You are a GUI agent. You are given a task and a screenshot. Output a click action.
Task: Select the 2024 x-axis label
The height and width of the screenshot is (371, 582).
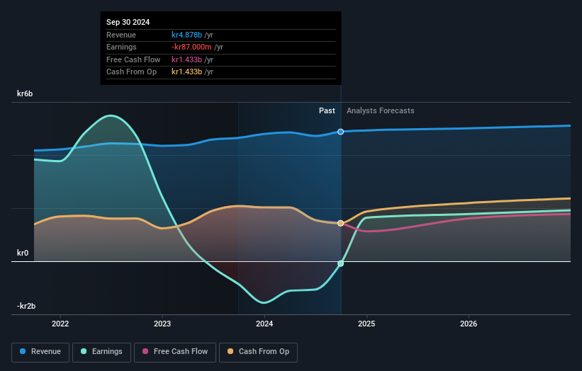pyautogui.click(x=264, y=324)
